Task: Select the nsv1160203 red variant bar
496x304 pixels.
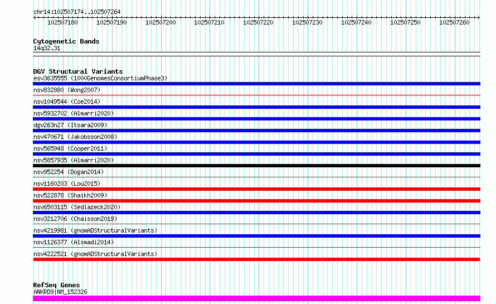Action: 256,189
